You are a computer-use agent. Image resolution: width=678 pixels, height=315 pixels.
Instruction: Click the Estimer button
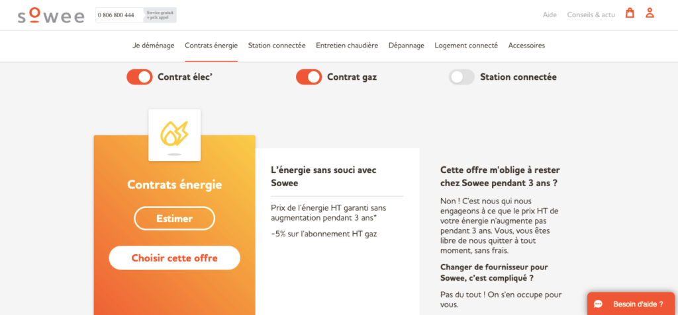(174, 219)
